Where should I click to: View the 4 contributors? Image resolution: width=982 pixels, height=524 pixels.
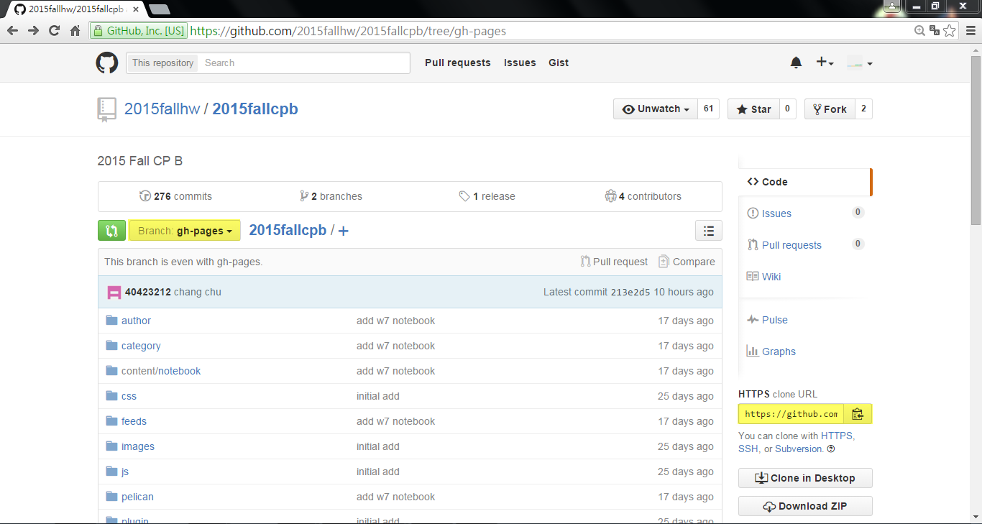643,196
